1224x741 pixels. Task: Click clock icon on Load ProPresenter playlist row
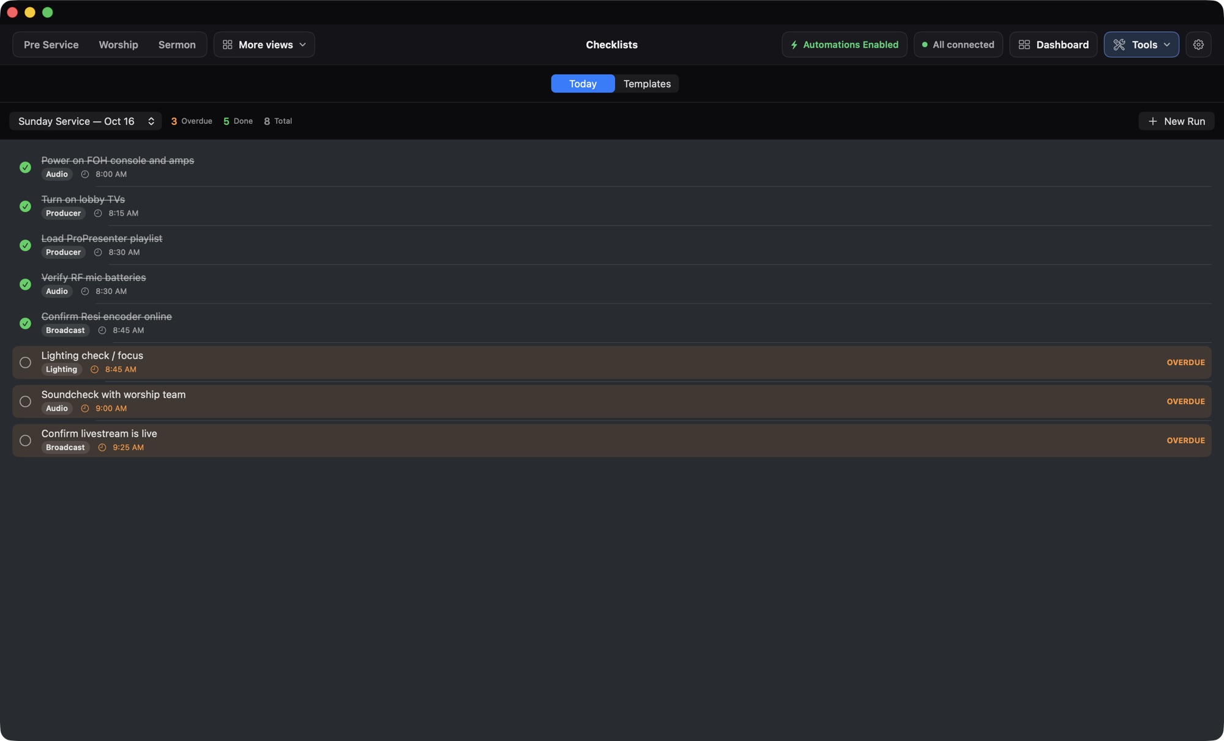(x=98, y=252)
